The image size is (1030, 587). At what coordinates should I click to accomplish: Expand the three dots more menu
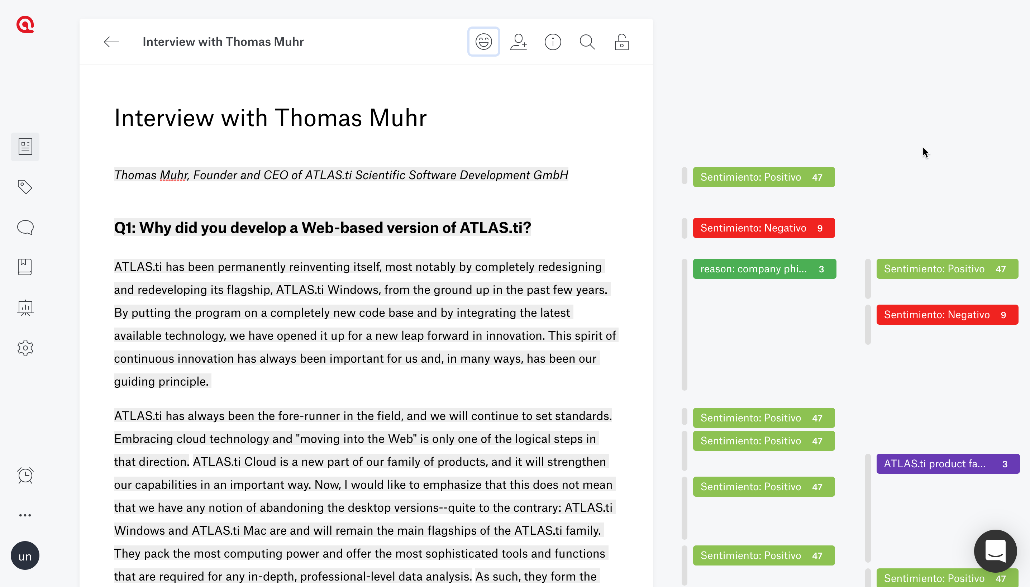coord(25,515)
